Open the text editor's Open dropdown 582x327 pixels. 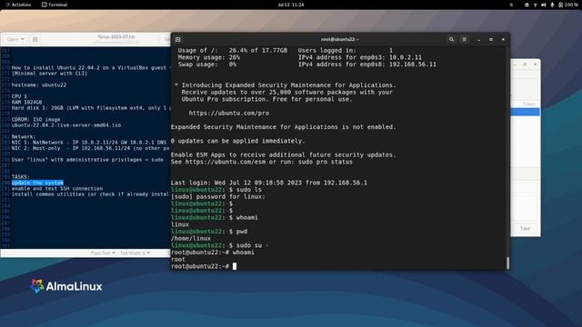tap(15, 39)
